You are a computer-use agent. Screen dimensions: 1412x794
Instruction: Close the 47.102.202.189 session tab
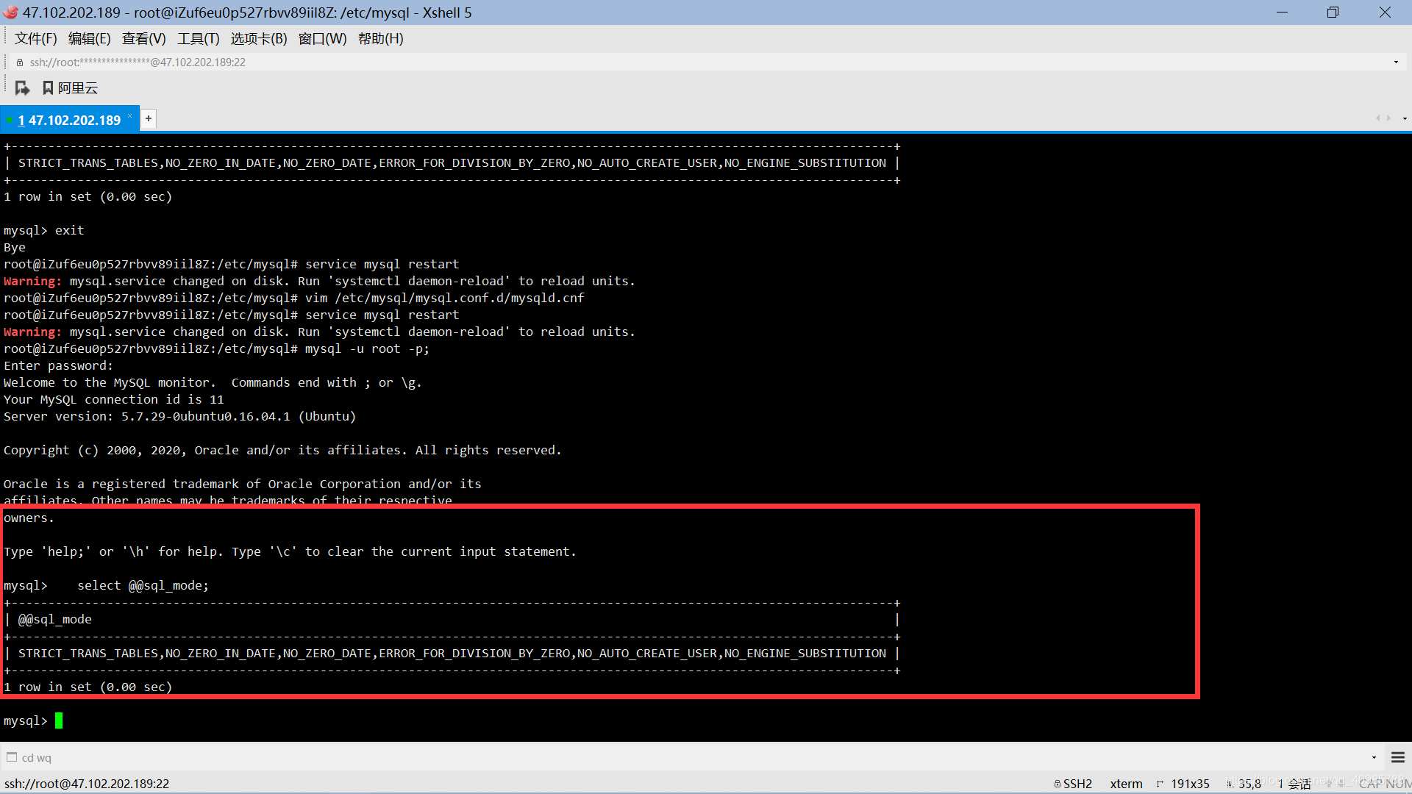click(x=130, y=116)
